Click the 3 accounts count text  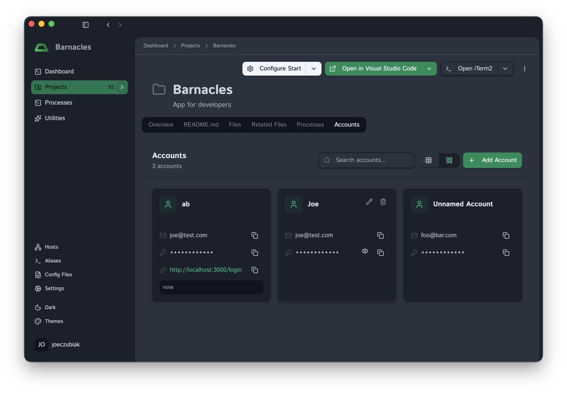(x=167, y=166)
